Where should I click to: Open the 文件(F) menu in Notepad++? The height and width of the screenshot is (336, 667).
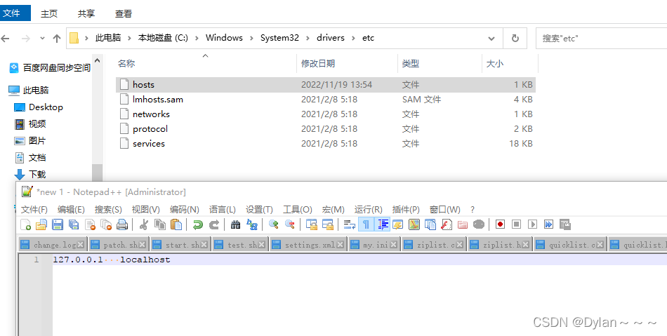coord(34,210)
